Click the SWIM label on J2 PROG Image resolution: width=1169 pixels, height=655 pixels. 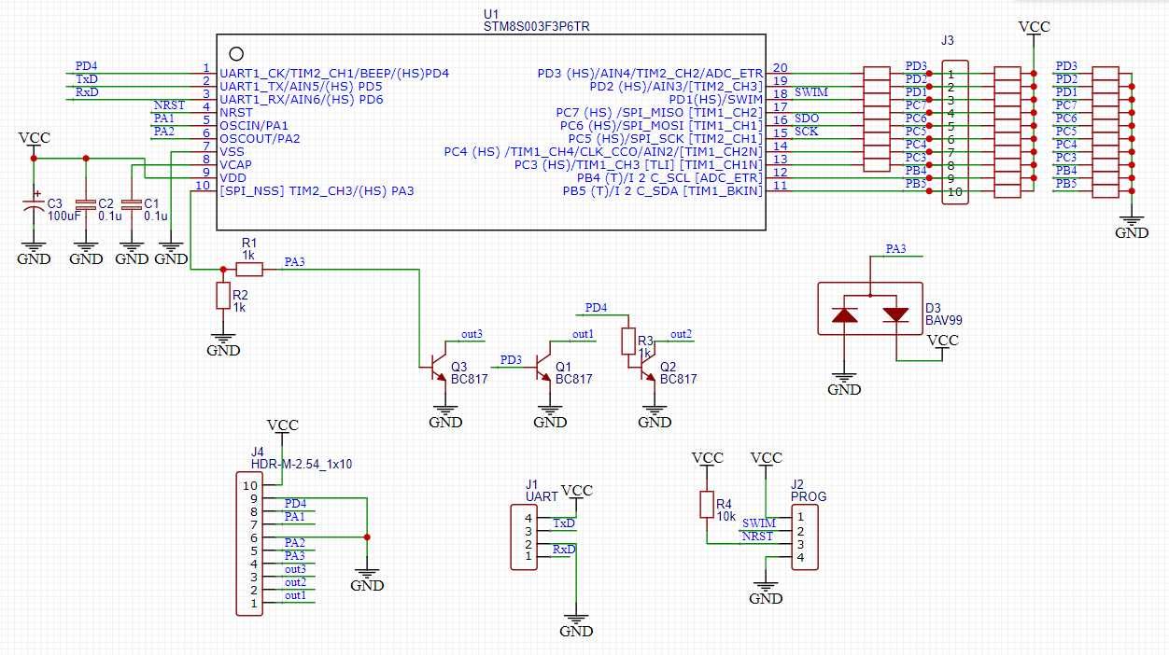click(759, 523)
